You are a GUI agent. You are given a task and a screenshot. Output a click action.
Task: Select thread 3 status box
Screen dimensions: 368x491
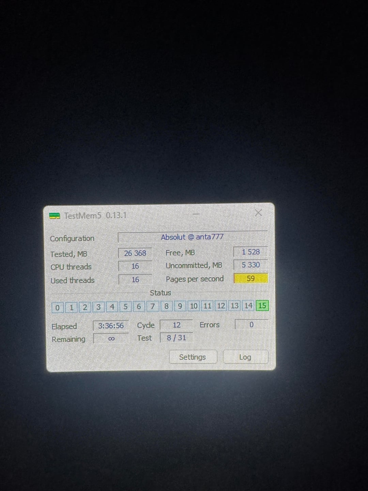tap(98, 307)
